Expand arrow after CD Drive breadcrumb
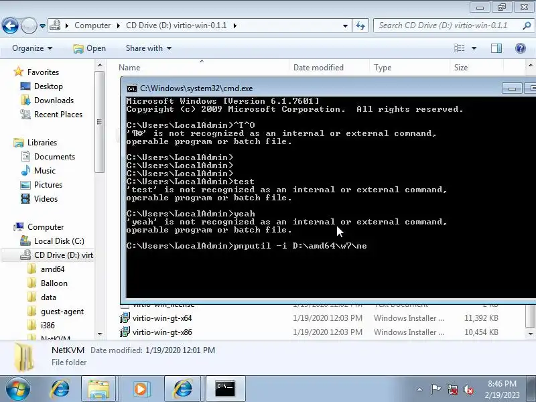The height and width of the screenshot is (402, 536). 235,25
